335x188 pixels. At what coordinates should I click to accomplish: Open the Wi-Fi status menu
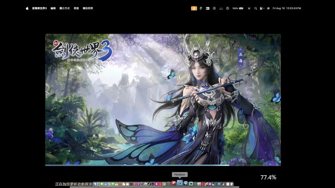click(249, 8)
